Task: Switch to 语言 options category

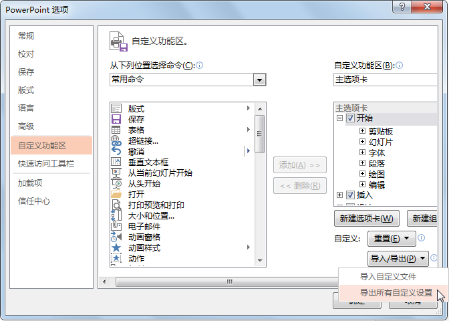Action: (x=51, y=108)
